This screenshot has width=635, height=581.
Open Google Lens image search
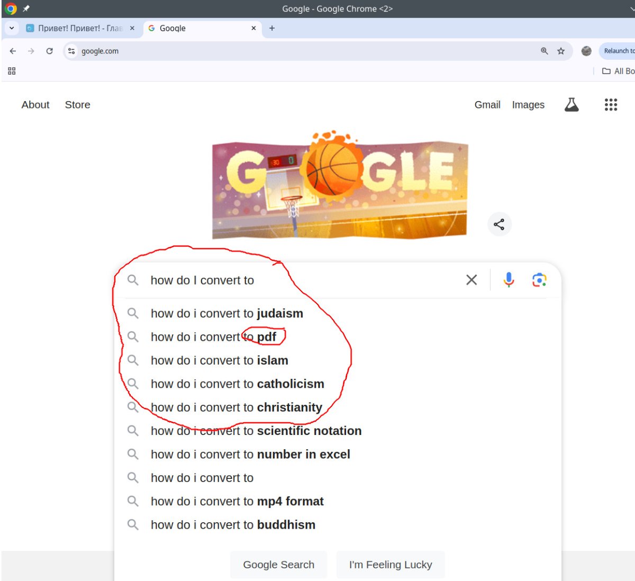coord(539,280)
